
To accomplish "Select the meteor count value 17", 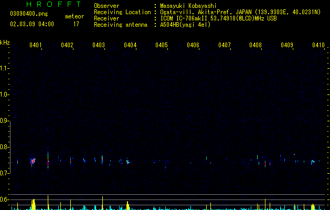I will (76, 24).
